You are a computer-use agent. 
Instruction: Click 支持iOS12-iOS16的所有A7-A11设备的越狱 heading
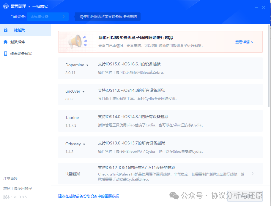coord(137,168)
